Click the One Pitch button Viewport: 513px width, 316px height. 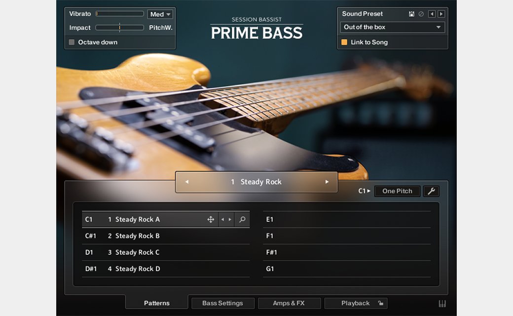[x=397, y=191]
